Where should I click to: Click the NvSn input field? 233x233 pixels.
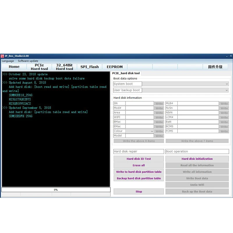pos(198,108)
